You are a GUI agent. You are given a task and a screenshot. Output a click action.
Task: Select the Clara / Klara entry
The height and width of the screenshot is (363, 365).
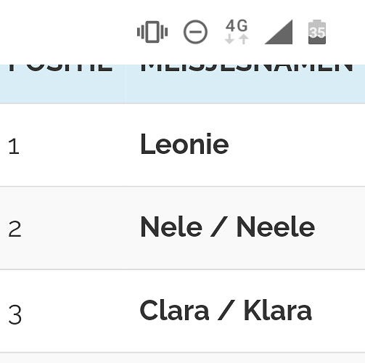point(226,310)
